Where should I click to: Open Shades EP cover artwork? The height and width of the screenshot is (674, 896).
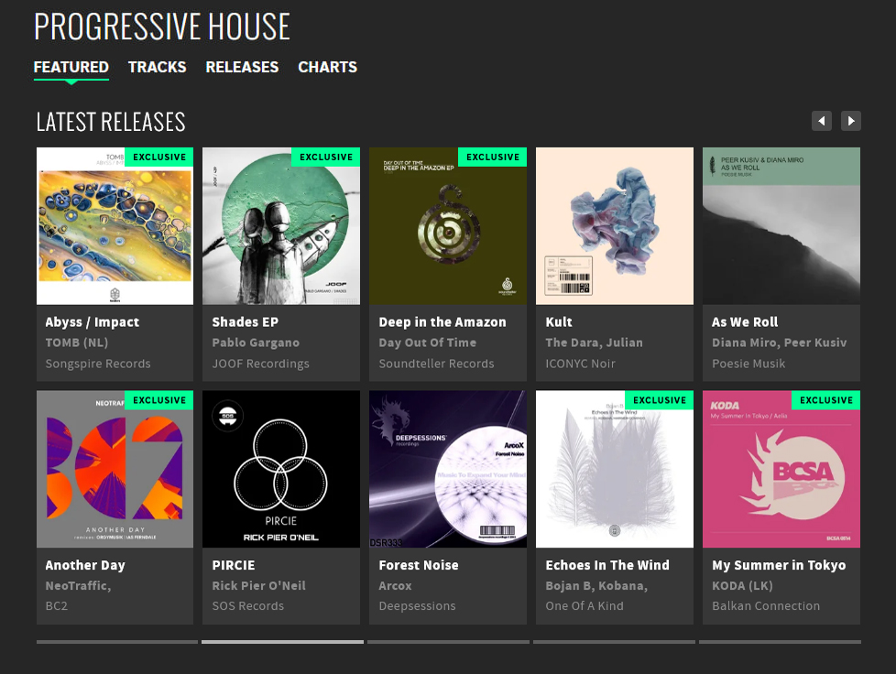click(x=281, y=226)
